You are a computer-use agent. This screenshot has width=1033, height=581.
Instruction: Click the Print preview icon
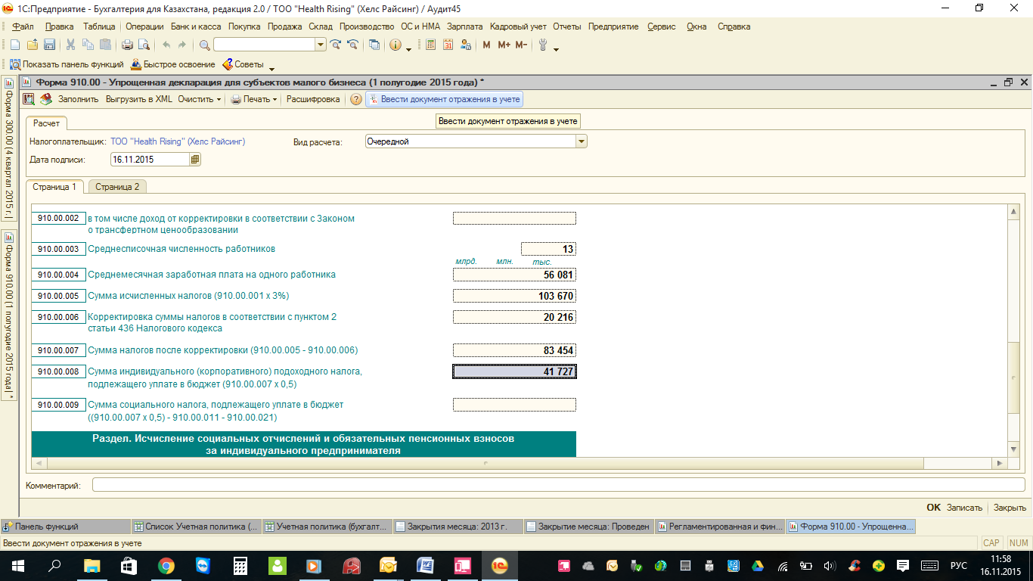(x=144, y=45)
